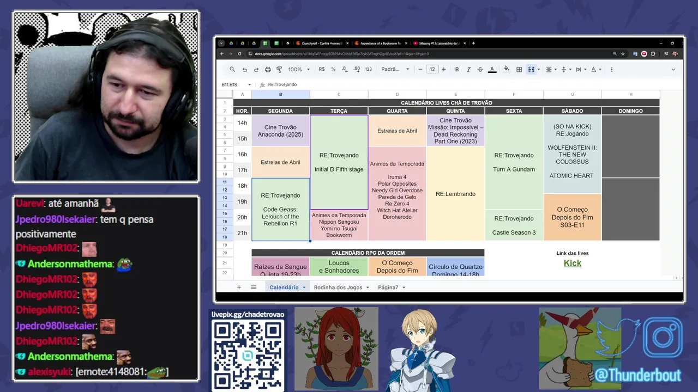Screen dimensions: 698x392
Task: Open the search menus magnifier icon
Action: 232,69
